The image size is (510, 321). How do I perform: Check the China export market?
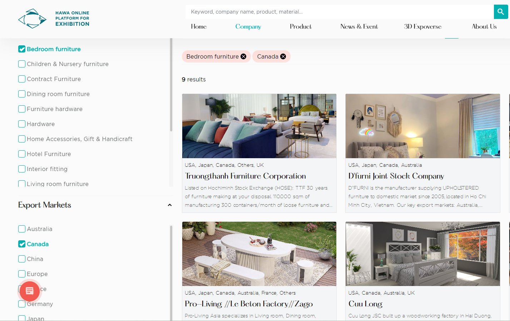click(22, 259)
